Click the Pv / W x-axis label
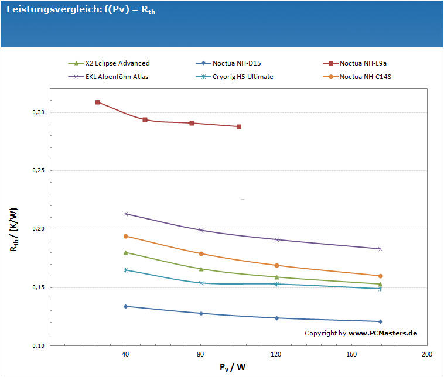This screenshot has width=444, height=377. pyautogui.click(x=233, y=367)
